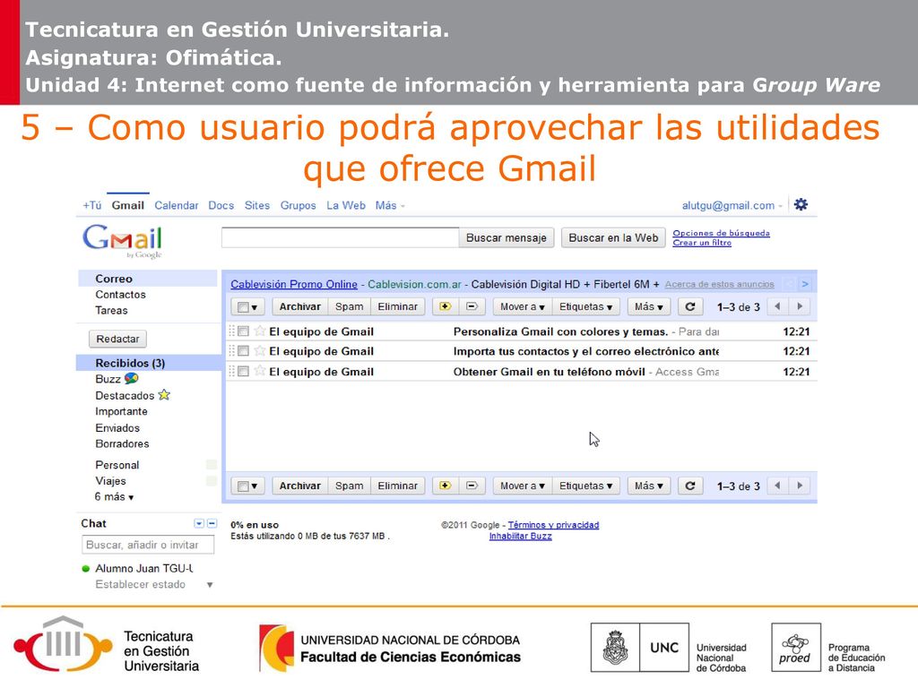
Task: Click the top mark-as-important plus icon
Action: coord(445,306)
